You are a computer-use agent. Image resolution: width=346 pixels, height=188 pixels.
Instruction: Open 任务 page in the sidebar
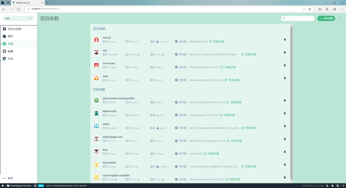point(18,59)
